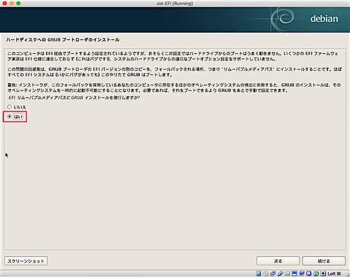Click the USB devices status icon
The height and width of the screenshot is (277, 350).
280,273
